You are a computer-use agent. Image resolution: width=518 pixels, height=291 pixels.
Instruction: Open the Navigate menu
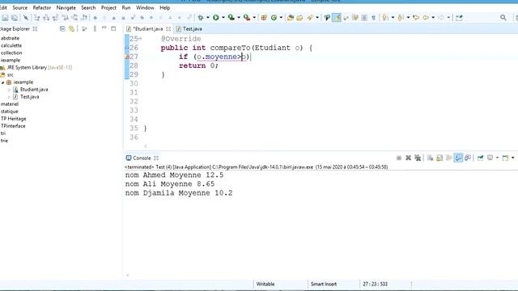[x=66, y=7]
